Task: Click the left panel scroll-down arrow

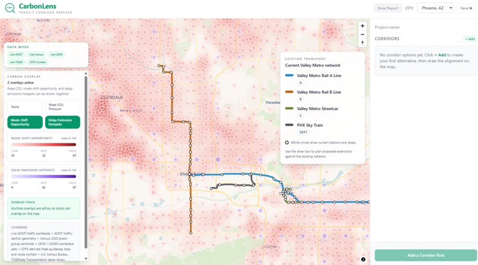Action: click(x=85, y=258)
